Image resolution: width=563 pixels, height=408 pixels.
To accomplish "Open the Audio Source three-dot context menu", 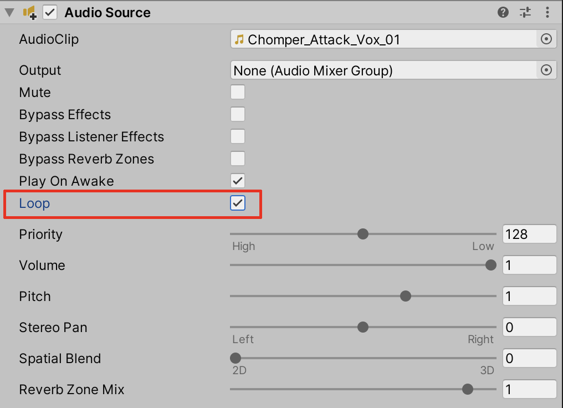I will (x=547, y=12).
